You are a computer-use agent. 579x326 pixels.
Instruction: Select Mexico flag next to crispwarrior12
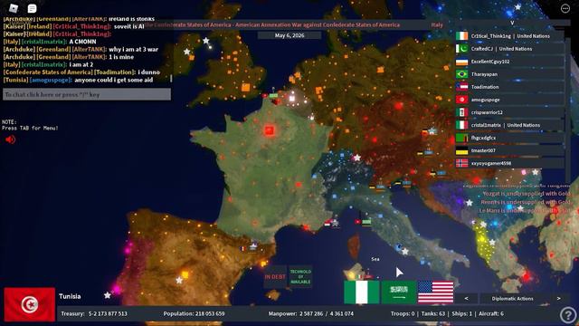click(x=461, y=112)
